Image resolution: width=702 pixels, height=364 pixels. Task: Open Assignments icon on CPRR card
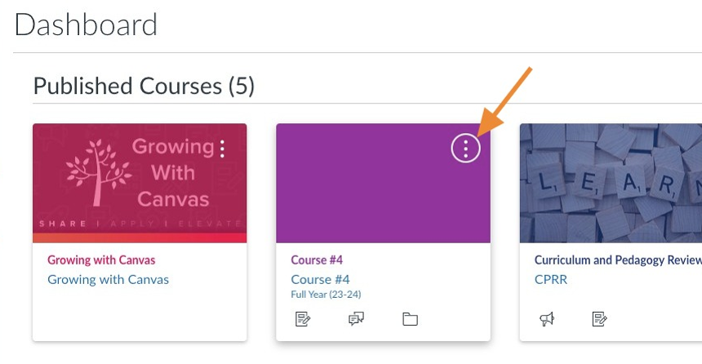click(x=600, y=319)
